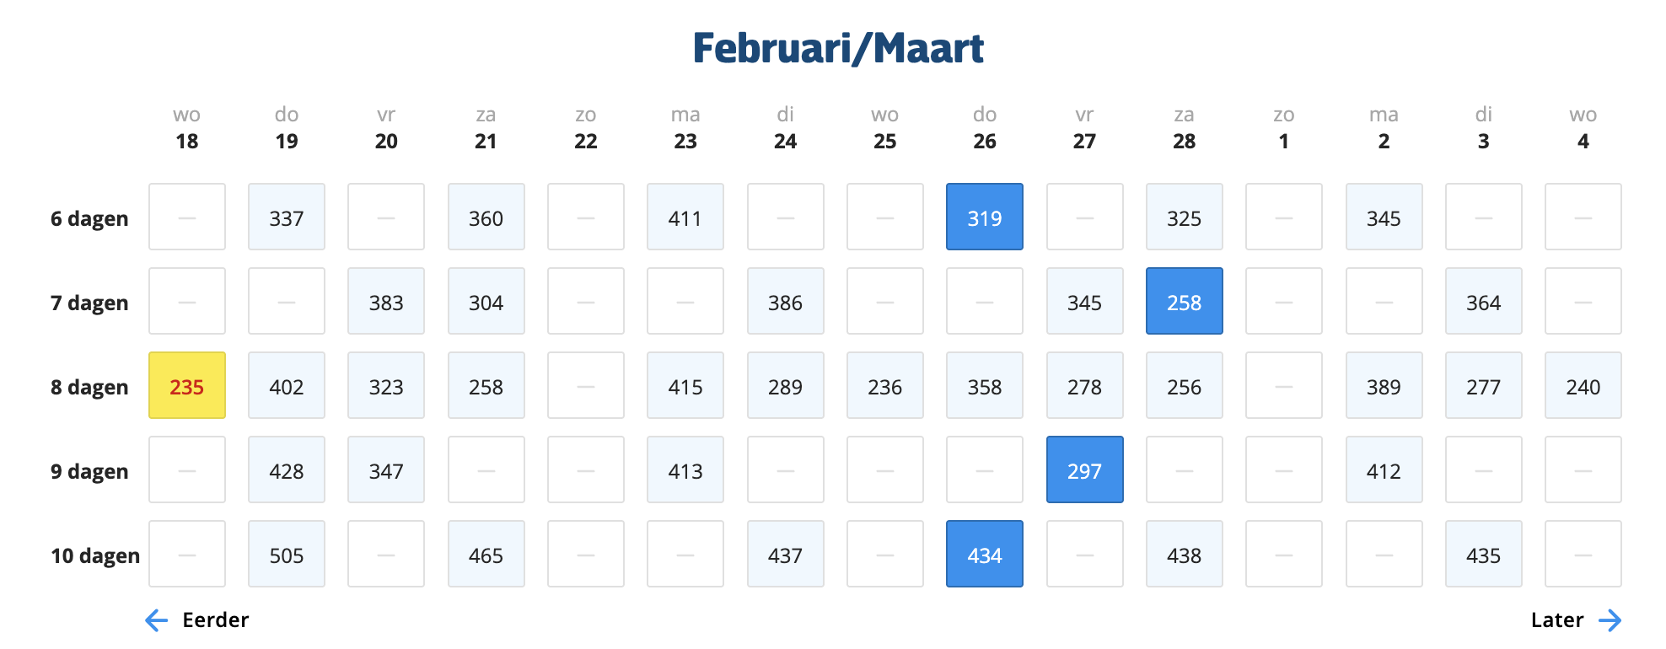This screenshot has height=649, width=1666.
Task: Select price 411 on Monday 23
Action: [x=685, y=217]
